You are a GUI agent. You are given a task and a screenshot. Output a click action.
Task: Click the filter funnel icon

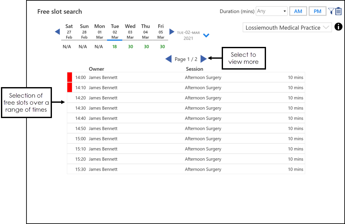click(x=331, y=11)
